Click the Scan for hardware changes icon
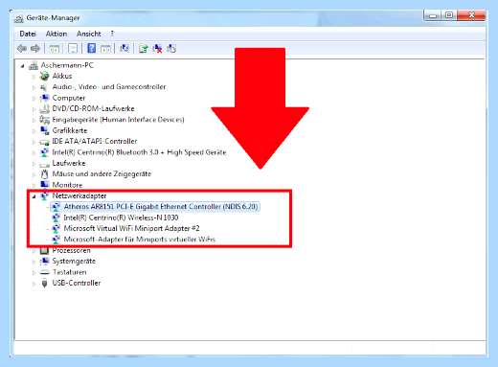This screenshot has width=498, height=367. [124, 49]
